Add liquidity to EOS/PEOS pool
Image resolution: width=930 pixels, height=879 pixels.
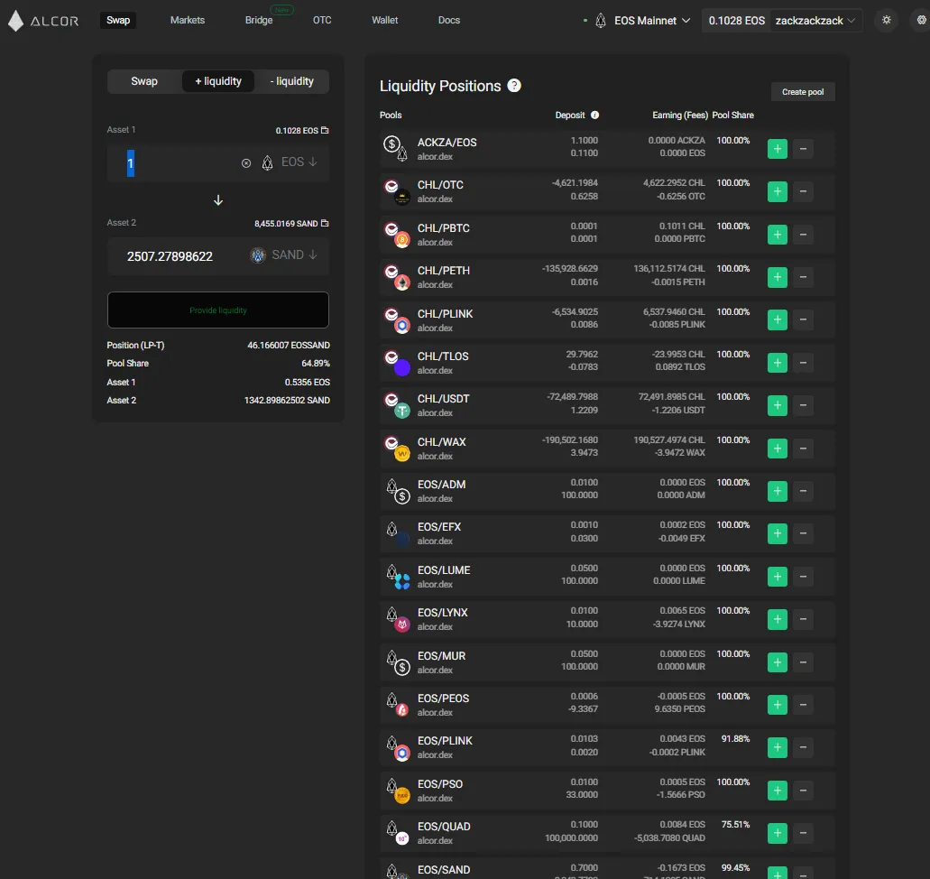[x=777, y=705]
